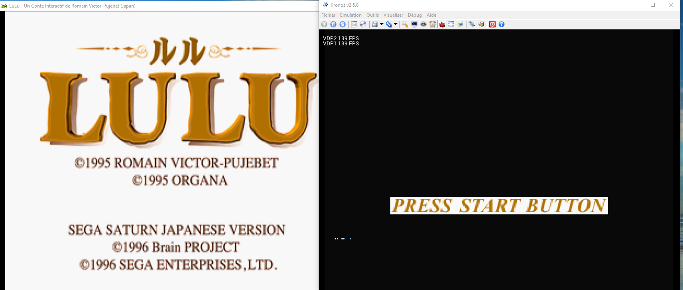Open settings with the wrench icon
The height and width of the screenshot is (290, 683).
(405, 24)
